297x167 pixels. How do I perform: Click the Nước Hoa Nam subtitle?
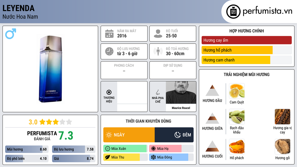click(x=20, y=17)
